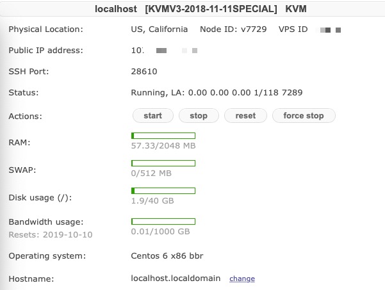The width and height of the screenshot is (385, 290).
Task: Click the localhost.localdomain hostname text
Action: tap(176, 278)
